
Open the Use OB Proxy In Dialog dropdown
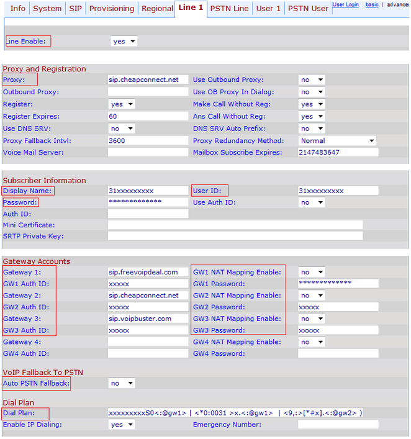312,92
